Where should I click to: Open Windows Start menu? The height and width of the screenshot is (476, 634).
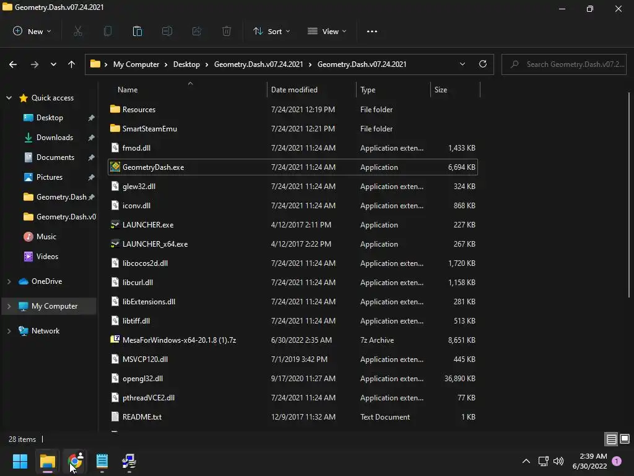click(x=20, y=461)
